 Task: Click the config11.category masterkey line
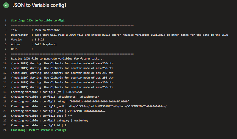click(50, 121)
